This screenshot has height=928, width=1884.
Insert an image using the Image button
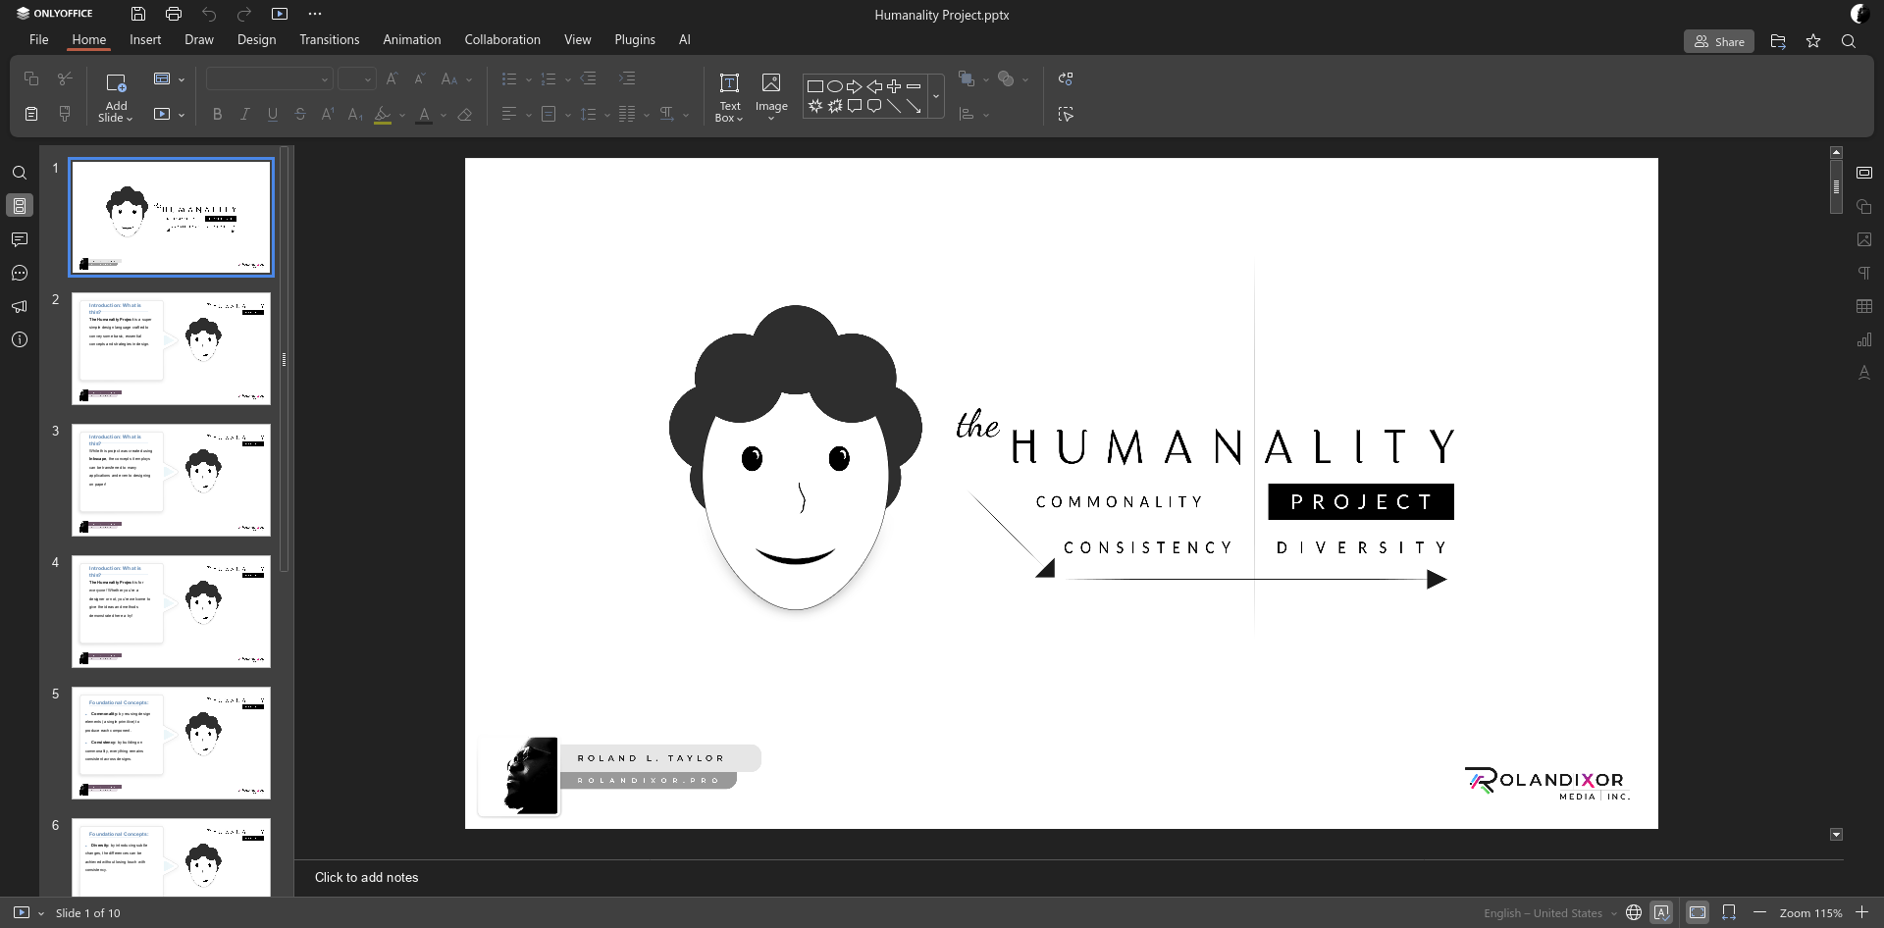click(771, 84)
